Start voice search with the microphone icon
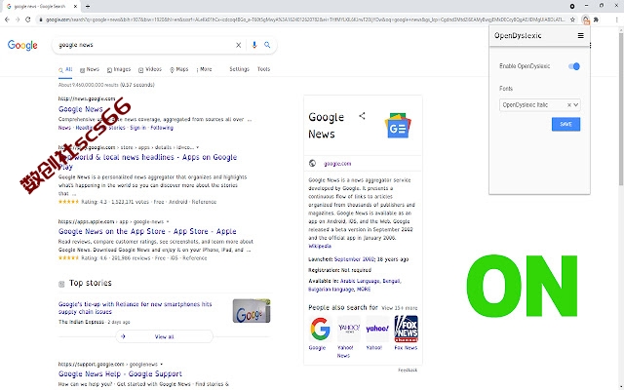 click(254, 45)
